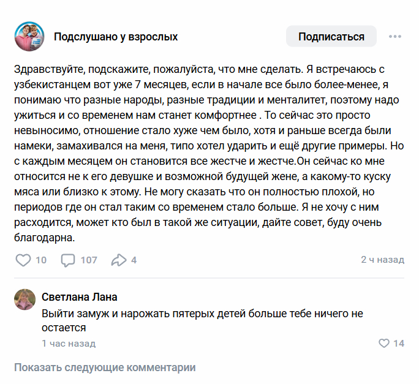
Task: Click the comment's like count 14
Action: click(x=398, y=344)
